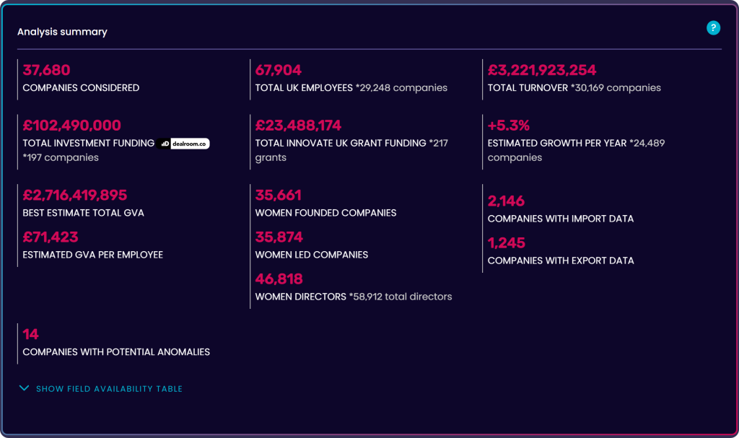Click the Analysis summary heading
This screenshot has height=438, width=739.
coord(62,32)
